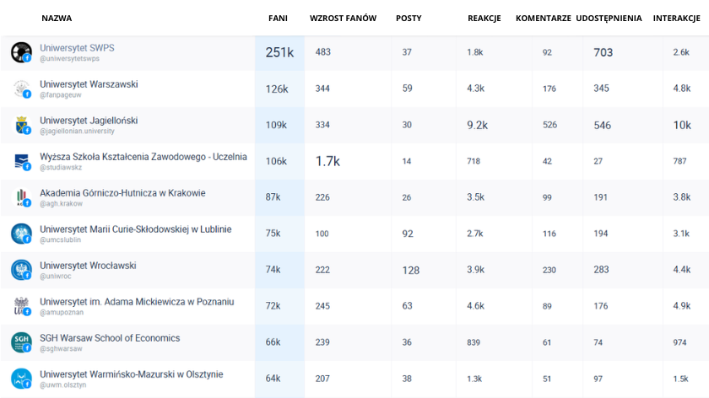
Task: Click the Akademia Górniczo-Hutnicza AGH logo
Action: pyautogui.click(x=21, y=197)
